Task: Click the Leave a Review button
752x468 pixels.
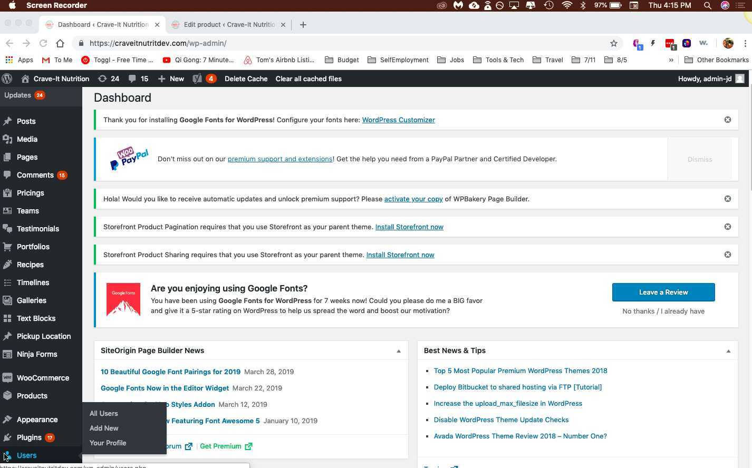Action: tap(663, 292)
